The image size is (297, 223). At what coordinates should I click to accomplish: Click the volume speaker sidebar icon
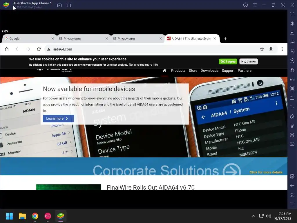coord(292,24)
